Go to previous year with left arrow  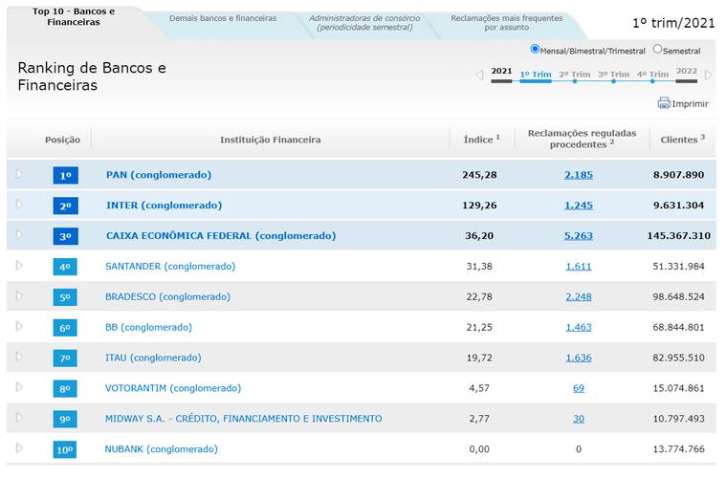pos(480,75)
